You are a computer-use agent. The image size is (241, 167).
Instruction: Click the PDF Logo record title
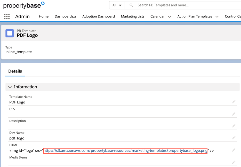27,36
